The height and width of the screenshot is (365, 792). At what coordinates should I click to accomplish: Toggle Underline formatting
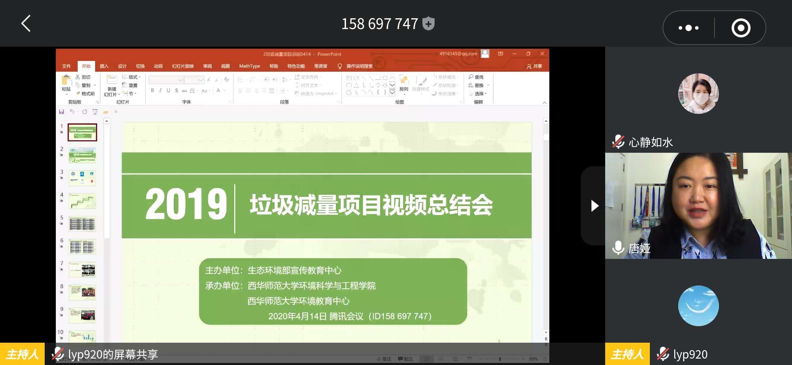168,90
